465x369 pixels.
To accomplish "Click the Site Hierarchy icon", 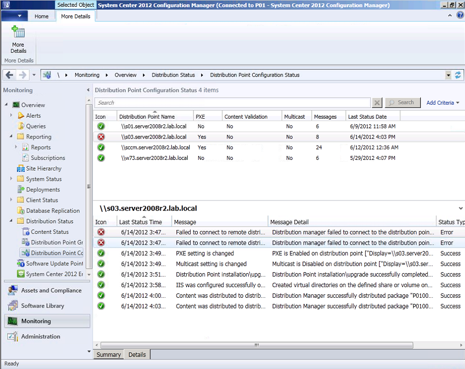I will pyautogui.click(x=21, y=169).
